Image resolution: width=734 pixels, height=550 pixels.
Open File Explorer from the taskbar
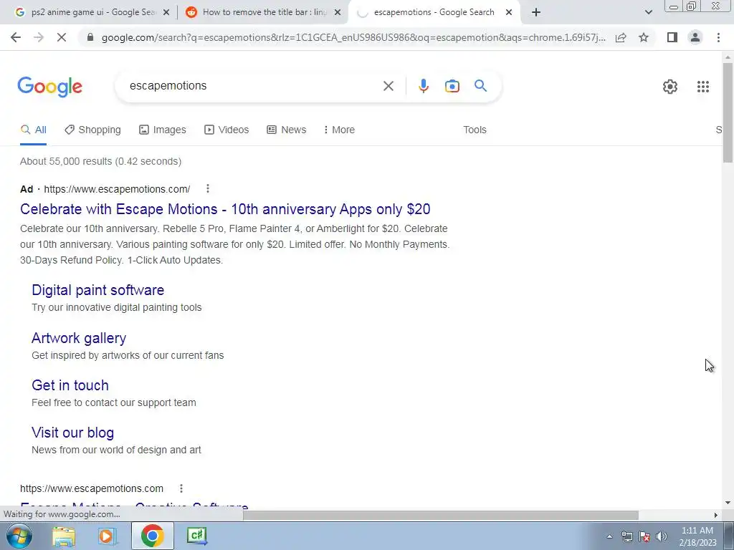coord(64,536)
